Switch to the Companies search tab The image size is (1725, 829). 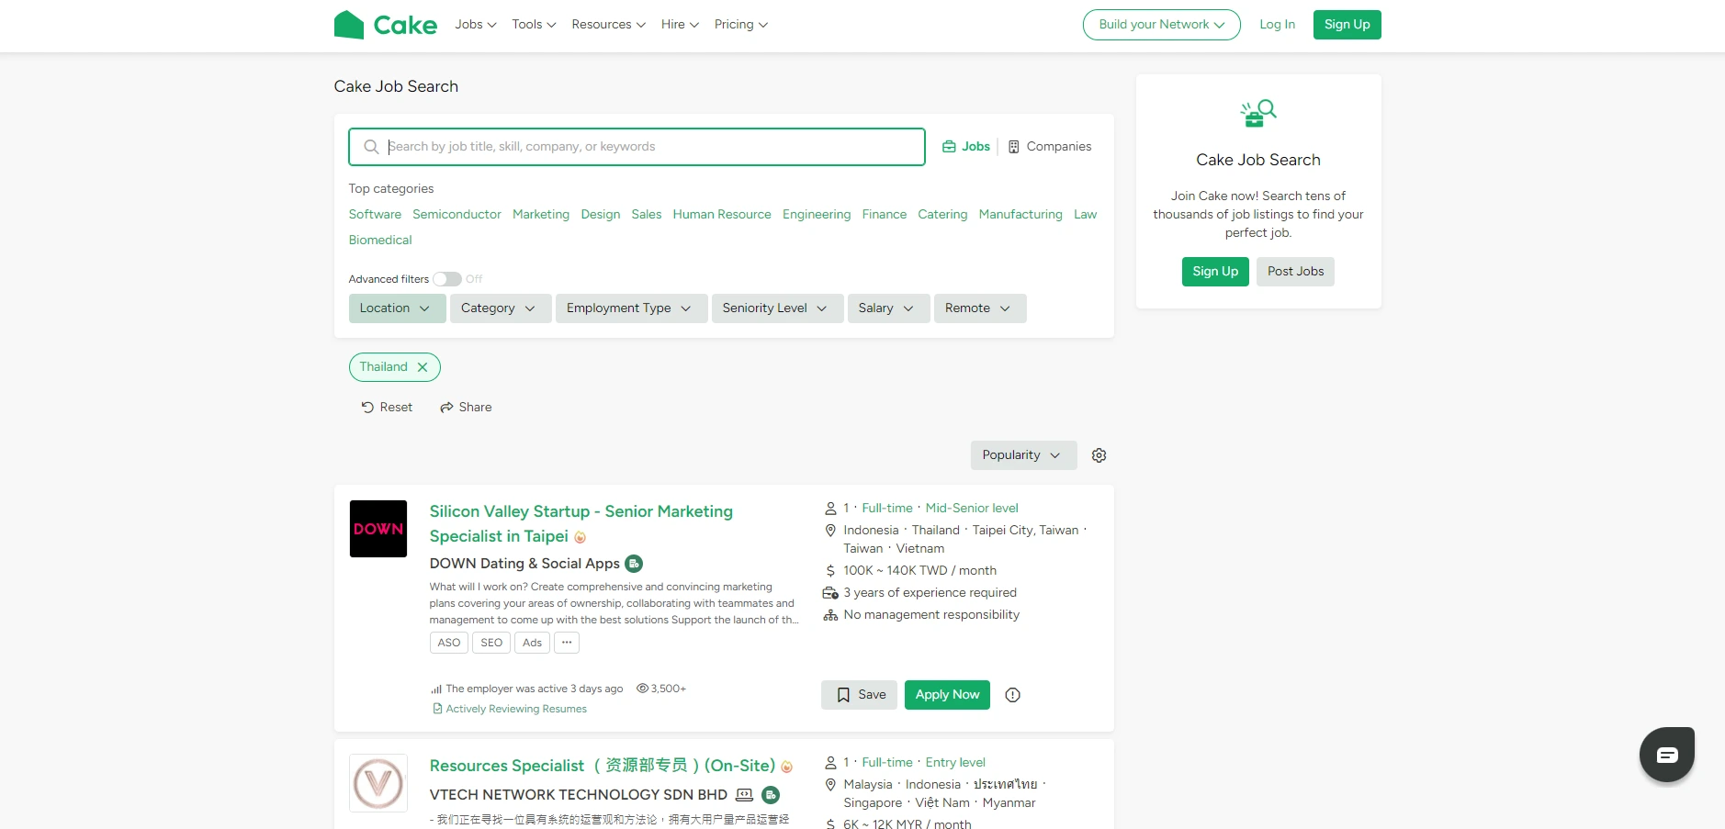pos(1049,147)
